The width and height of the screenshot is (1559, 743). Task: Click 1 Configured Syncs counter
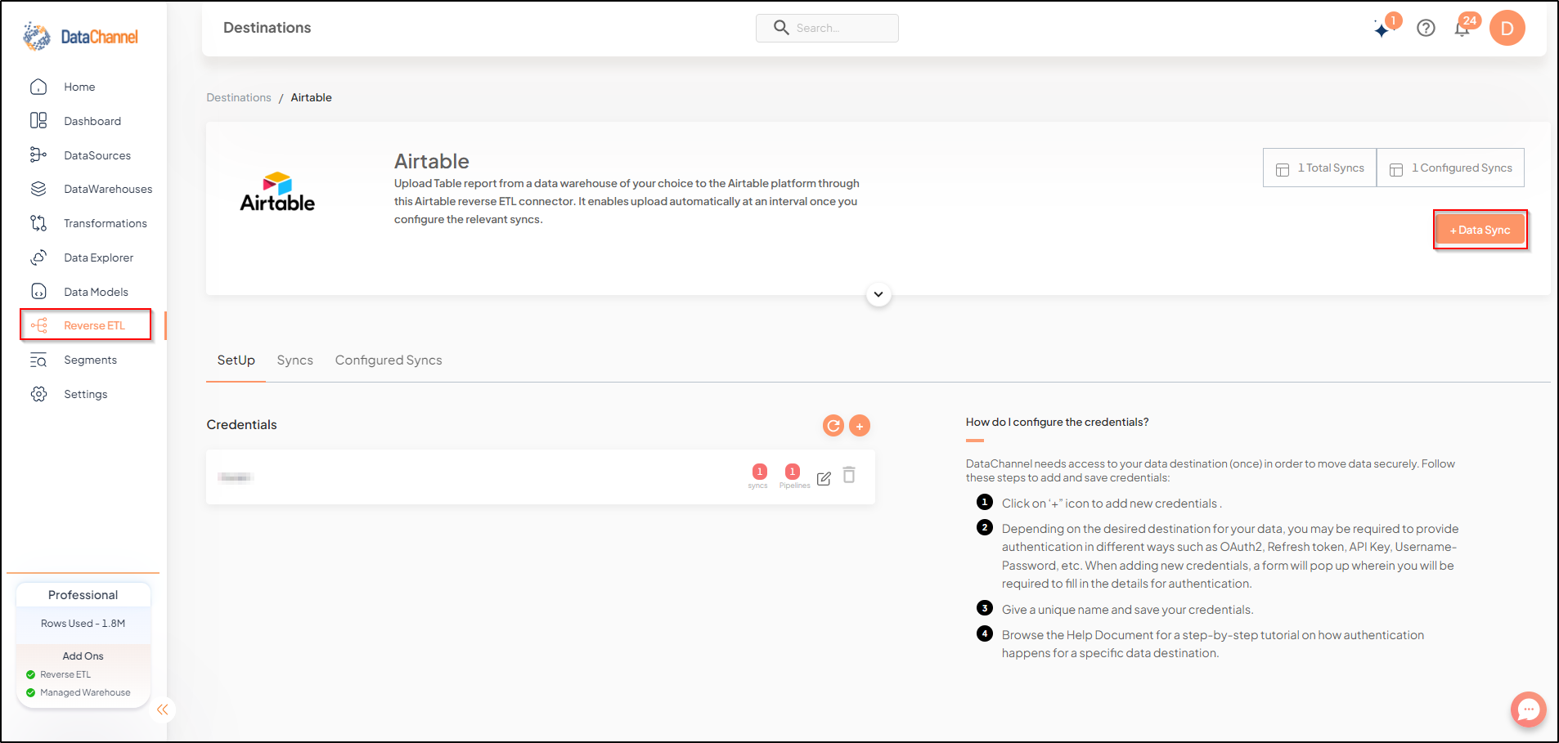tap(1450, 168)
